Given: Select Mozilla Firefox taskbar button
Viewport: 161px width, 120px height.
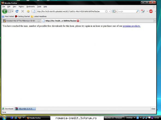Looking at the screenshot, I should pyautogui.click(x=38, y=118).
